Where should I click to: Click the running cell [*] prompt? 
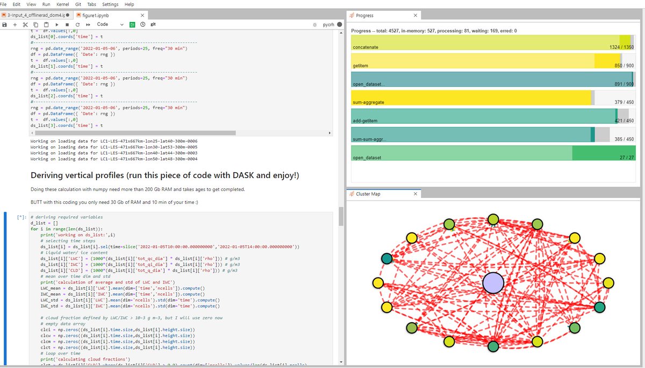tap(21, 217)
